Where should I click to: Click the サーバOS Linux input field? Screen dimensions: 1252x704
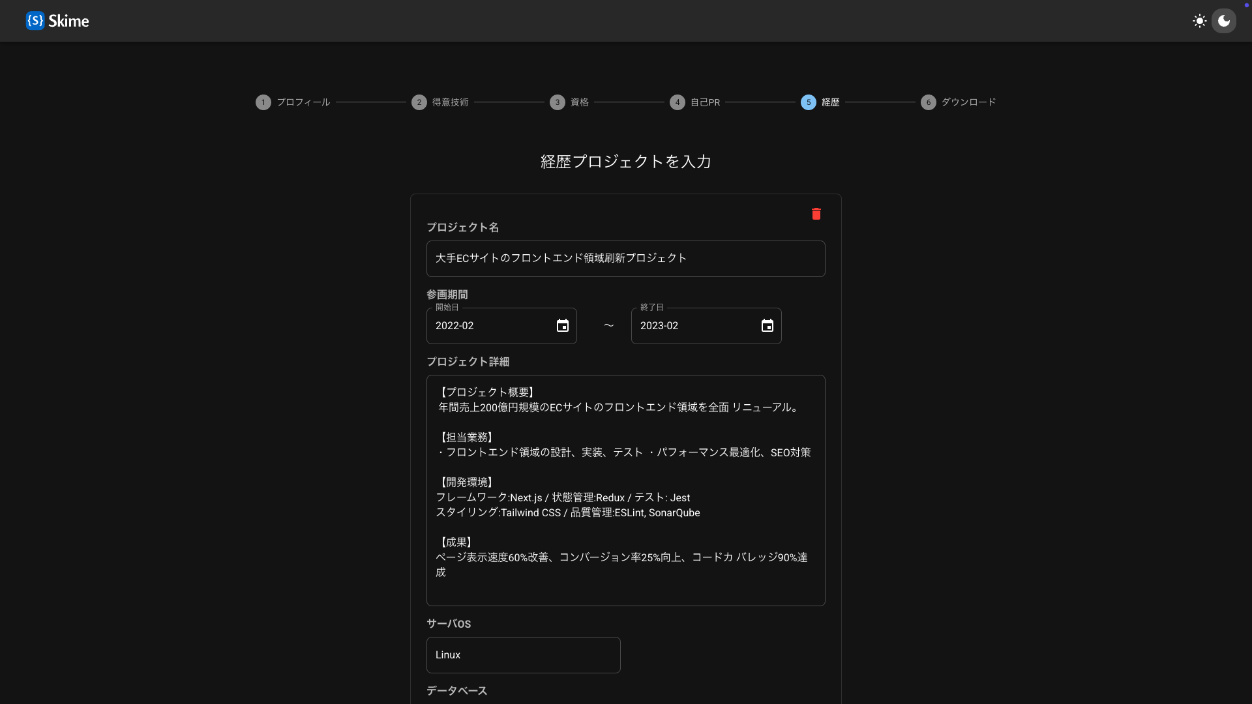(x=522, y=655)
